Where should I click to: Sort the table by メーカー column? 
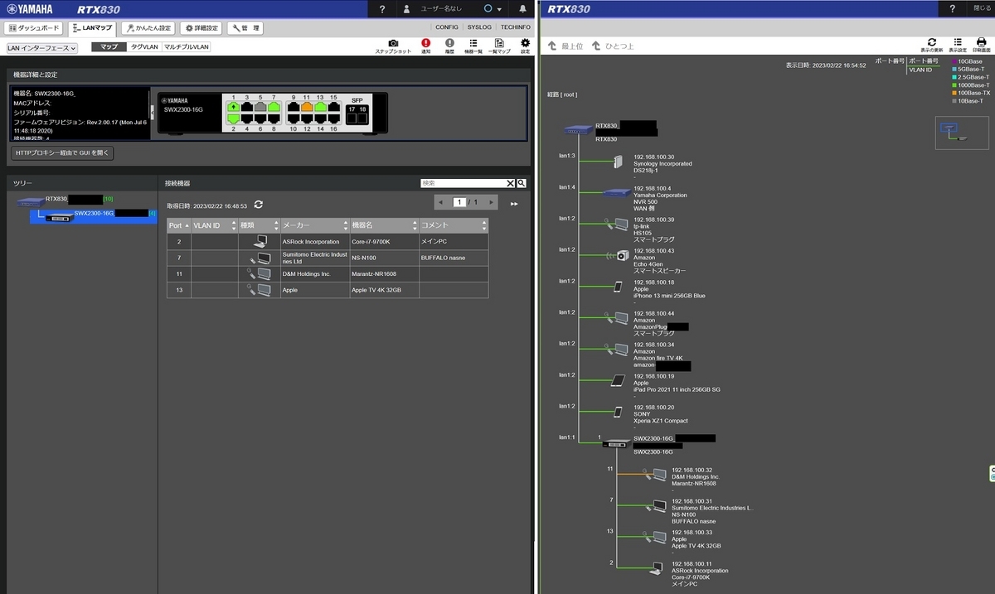point(314,225)
